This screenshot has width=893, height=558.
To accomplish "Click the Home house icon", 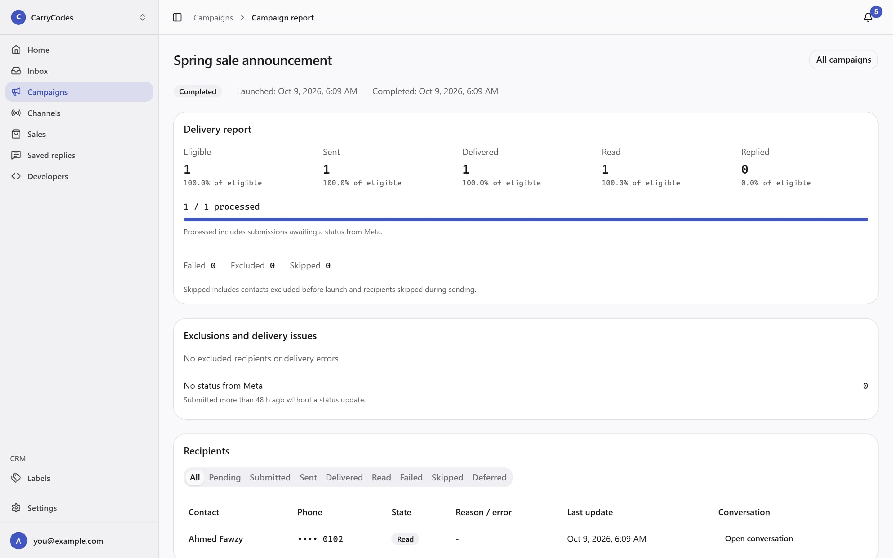I will click(16, 50).
